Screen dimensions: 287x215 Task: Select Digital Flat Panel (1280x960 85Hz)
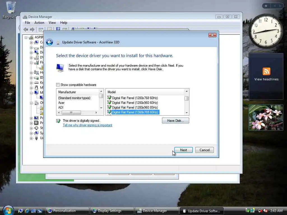click(135, 107)
